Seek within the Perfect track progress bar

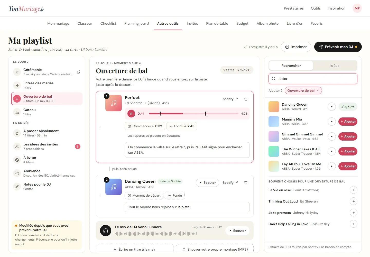194,114
